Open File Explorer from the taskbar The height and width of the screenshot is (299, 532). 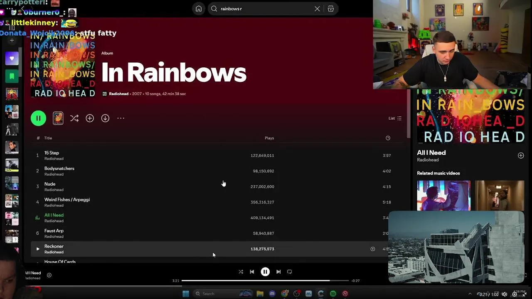pyautogui.click(x=260, y=294)
